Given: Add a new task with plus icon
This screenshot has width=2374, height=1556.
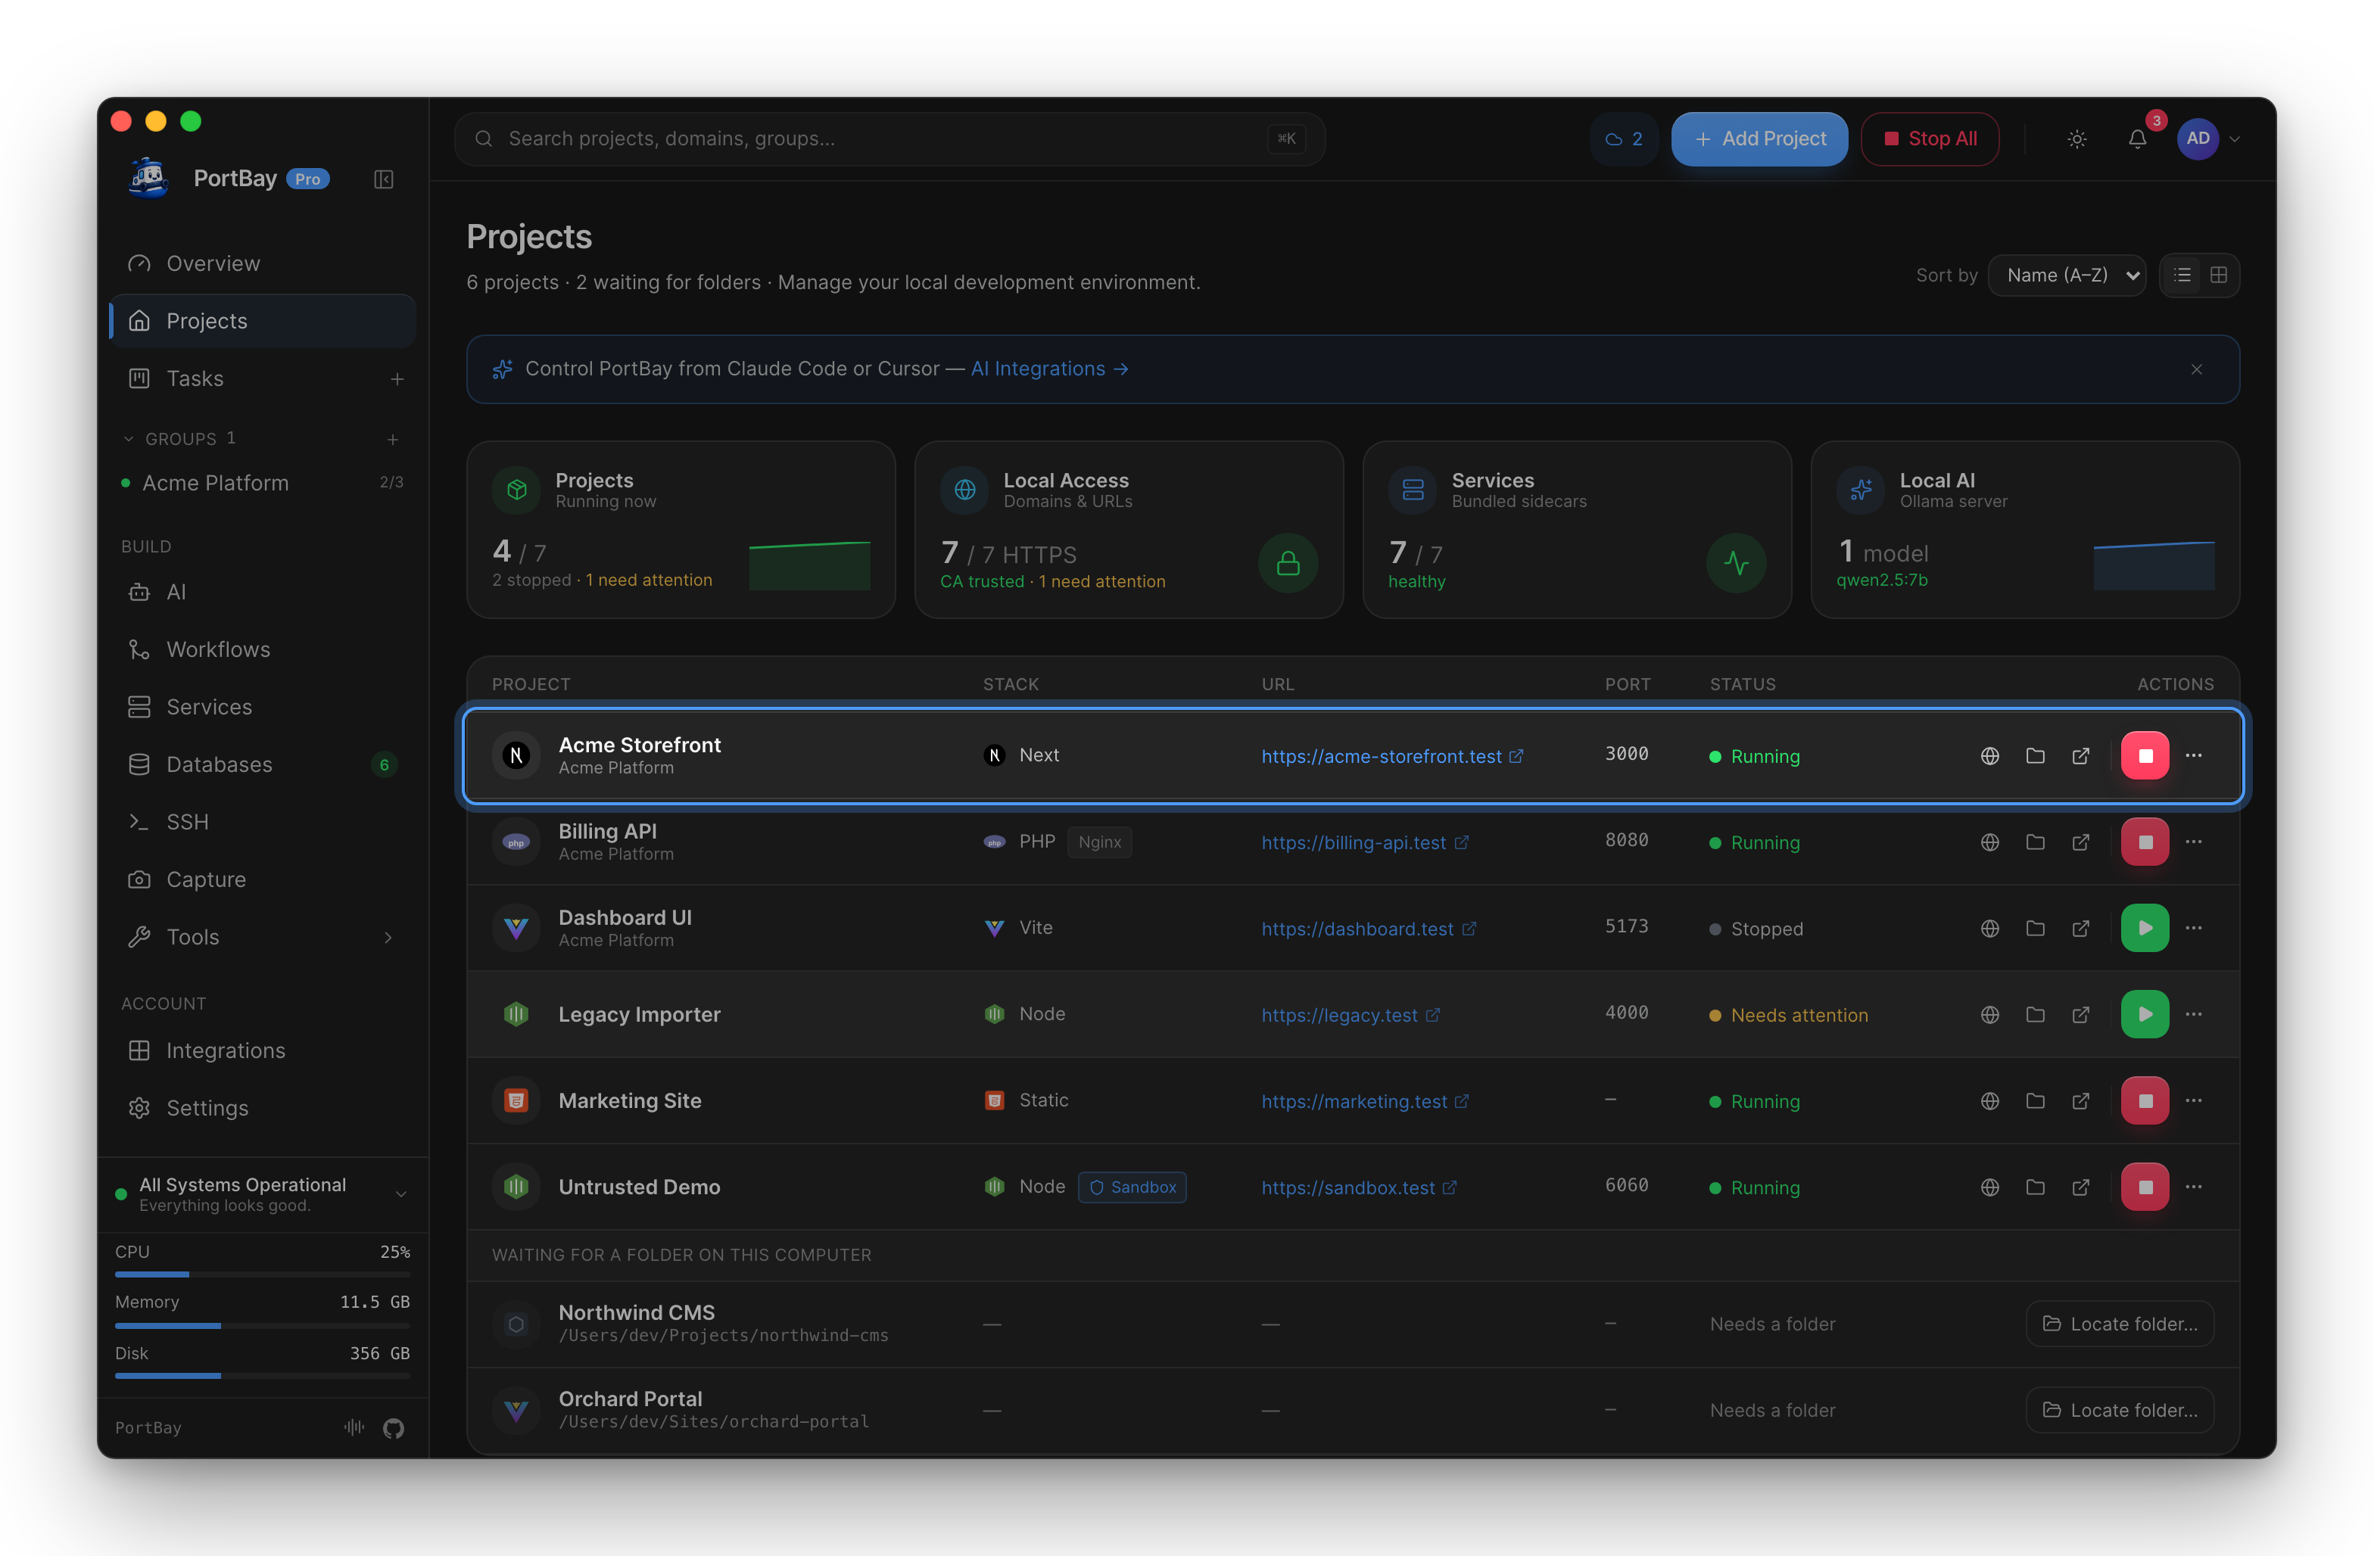Looking at the screenshot, I should pyautogui.click(x=397, y=379).
